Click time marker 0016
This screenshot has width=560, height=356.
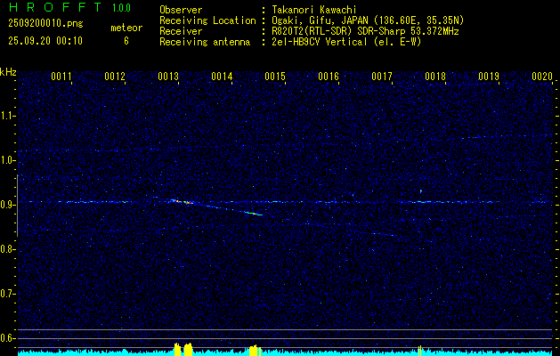tap(329, 77)
